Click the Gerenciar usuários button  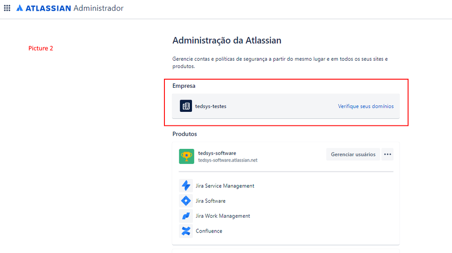(353, 154)
